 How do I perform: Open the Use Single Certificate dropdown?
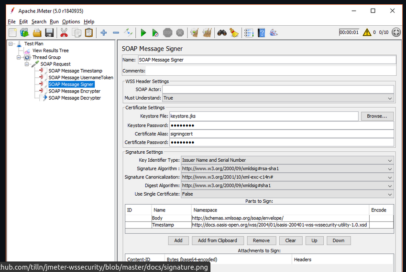[287, 194]
